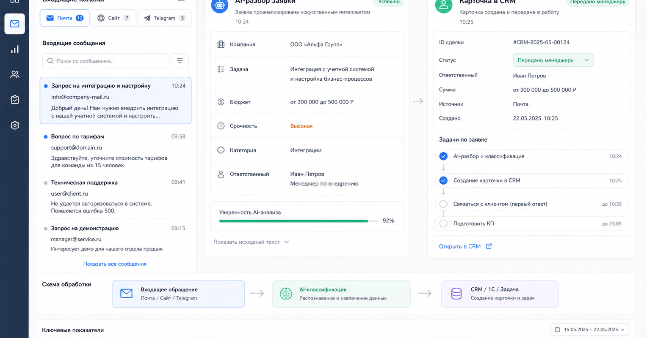Click Иван Петров in the CRM card
647x338 pixels.
click(x=529, y=76)
